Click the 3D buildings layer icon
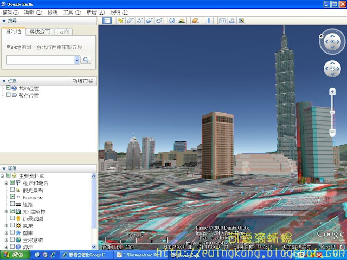The image size is (347, 260). pos(18,211)
